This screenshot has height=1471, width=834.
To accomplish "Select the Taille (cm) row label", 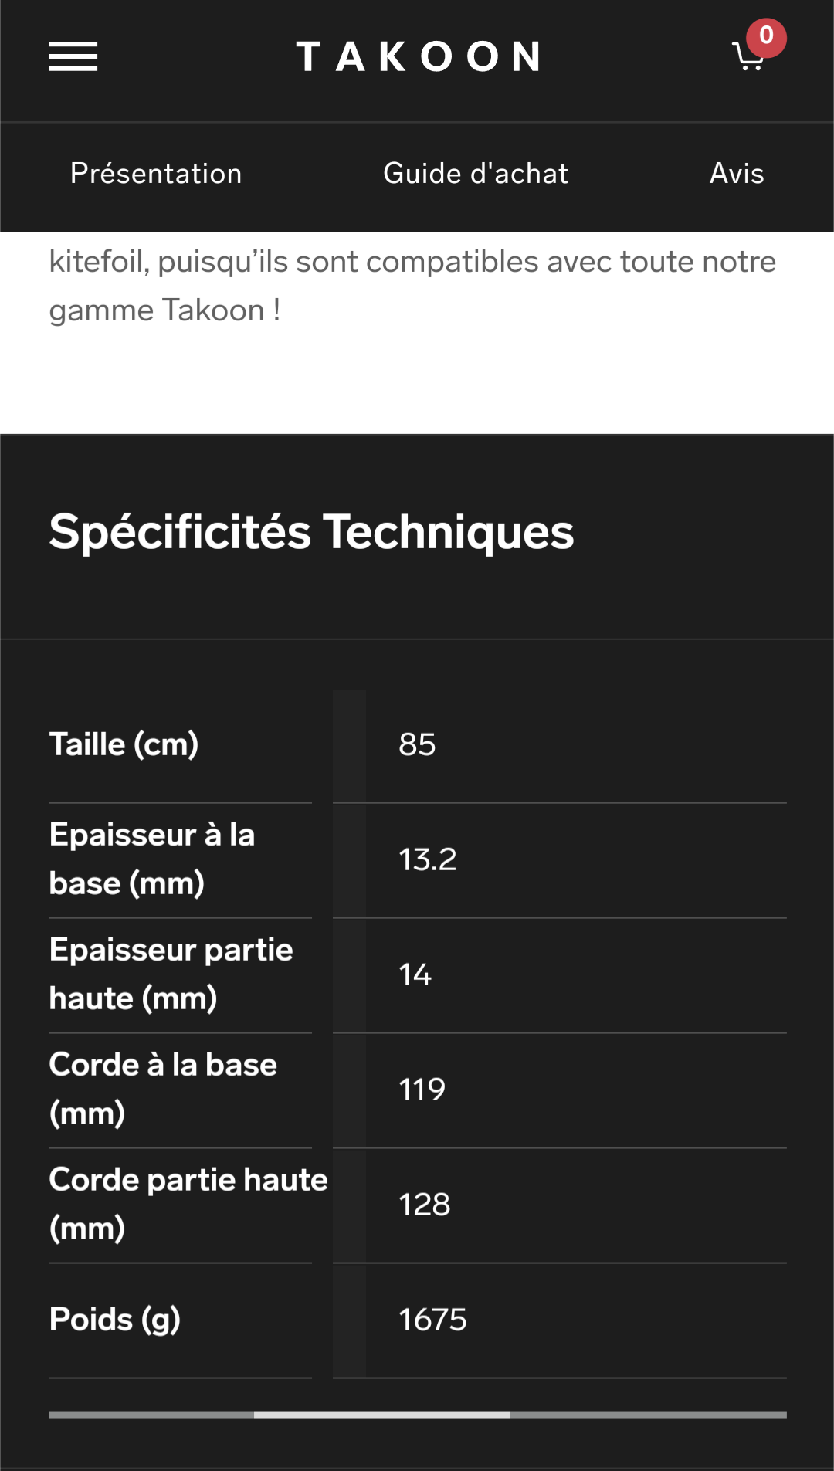I will pyautogui.click(x=124, y=744).
